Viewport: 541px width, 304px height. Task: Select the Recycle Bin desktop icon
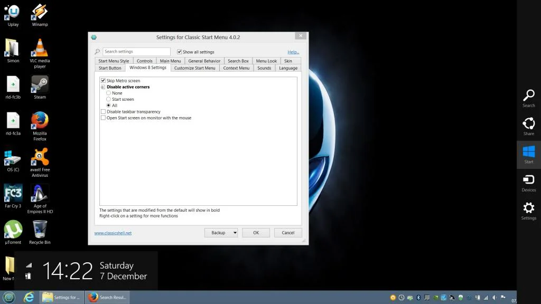click(x=40, y=233)
